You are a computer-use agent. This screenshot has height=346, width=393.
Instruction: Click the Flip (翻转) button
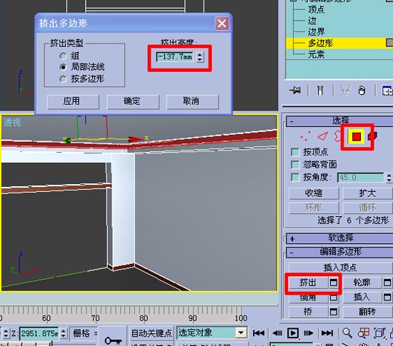pyautogui.click(x=367, y=312)
